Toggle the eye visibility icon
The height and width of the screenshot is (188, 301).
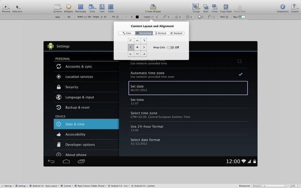[69, 17]
